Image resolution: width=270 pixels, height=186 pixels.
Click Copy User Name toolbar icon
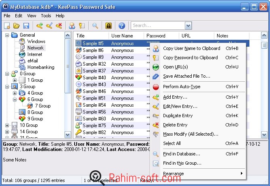point(72,26)
